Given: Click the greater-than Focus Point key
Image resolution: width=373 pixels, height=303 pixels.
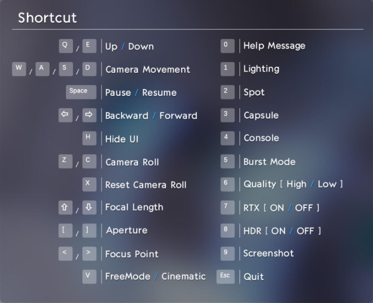Looking at the screenshot, I should click(89, 254).
